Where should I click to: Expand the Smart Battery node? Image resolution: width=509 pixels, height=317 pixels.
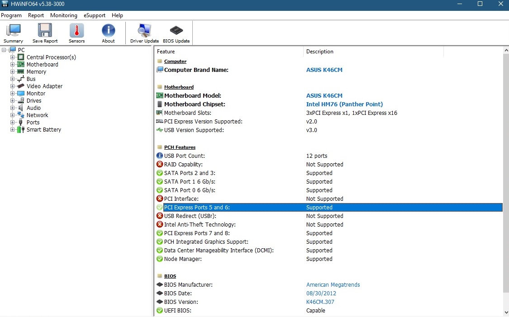12,129
